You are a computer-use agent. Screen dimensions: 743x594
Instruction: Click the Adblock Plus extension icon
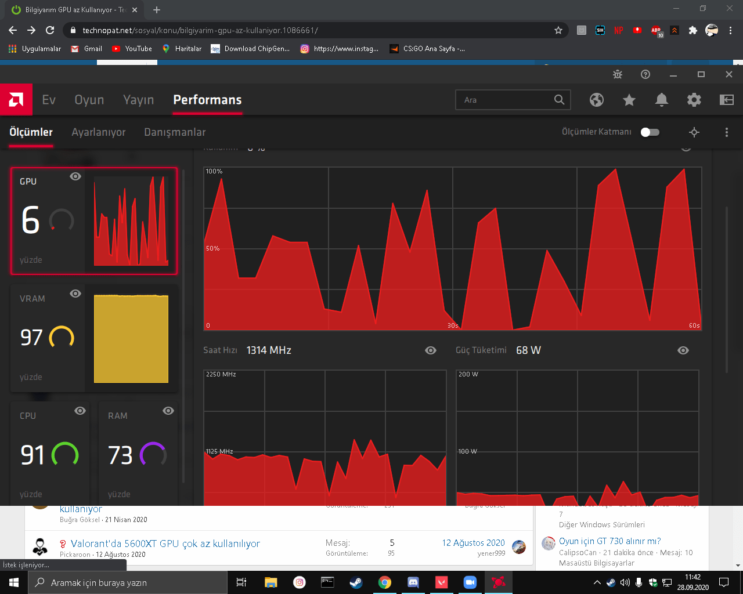tap(656, 31)
